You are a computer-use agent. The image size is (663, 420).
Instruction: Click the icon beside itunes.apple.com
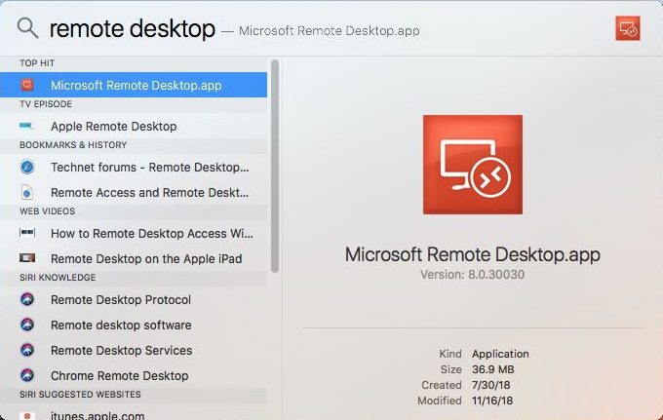[x=27, y=415]
